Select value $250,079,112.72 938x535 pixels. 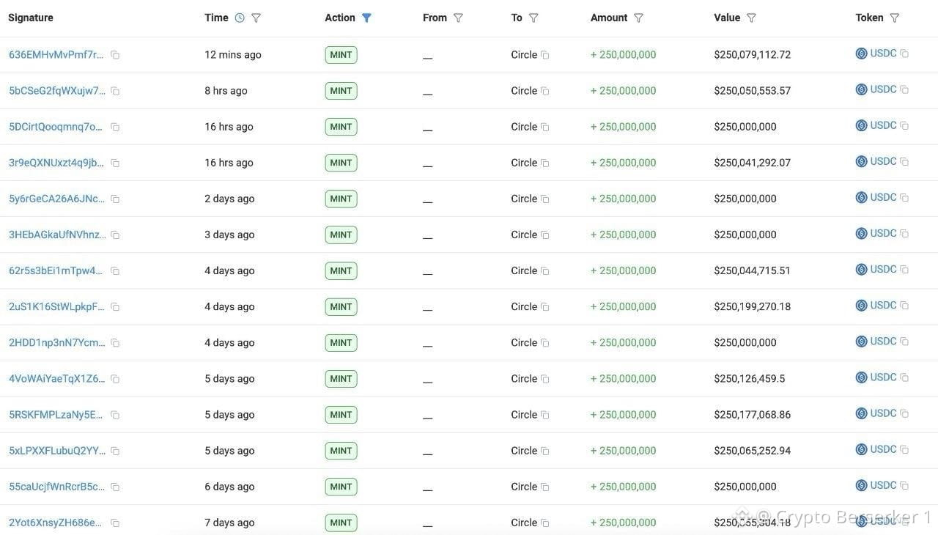[x=753, y=55]
